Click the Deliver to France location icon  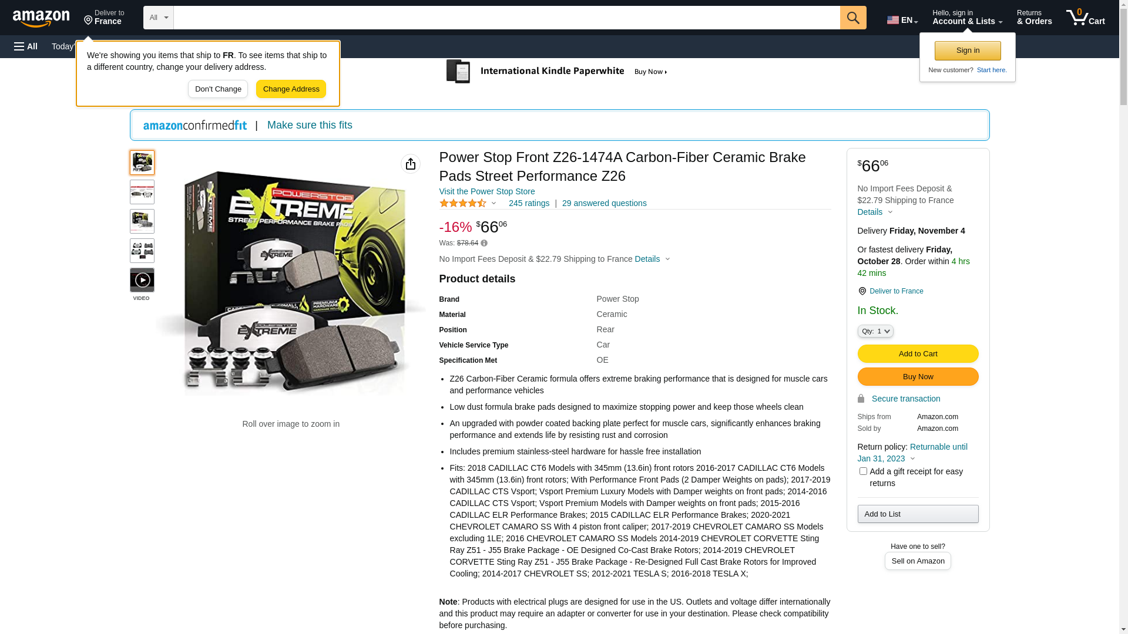click(862, 291)
